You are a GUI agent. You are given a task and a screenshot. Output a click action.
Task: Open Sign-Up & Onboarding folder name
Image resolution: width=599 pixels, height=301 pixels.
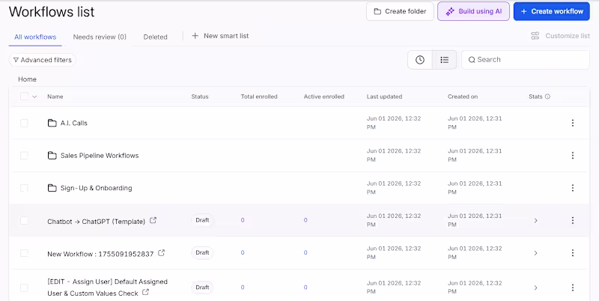pyautogui.click(x=97, y=188)
